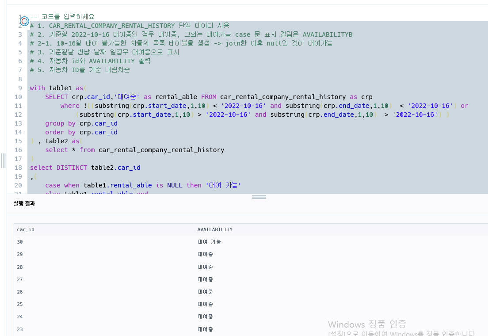
Task: Click '대여중' value in row 26
Action: (x=206, y=292)
